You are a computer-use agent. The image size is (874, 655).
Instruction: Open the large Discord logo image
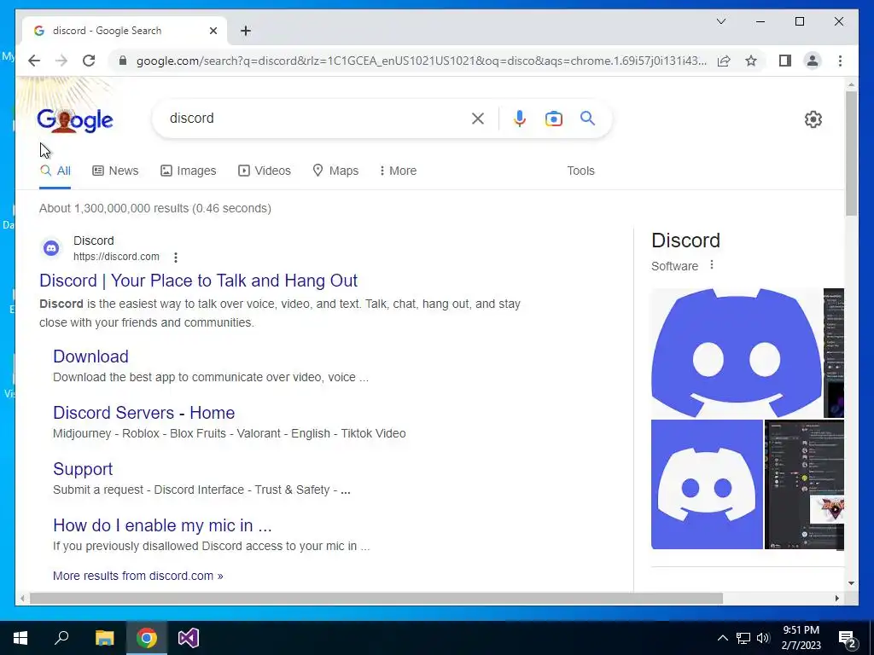click(737, 352)
